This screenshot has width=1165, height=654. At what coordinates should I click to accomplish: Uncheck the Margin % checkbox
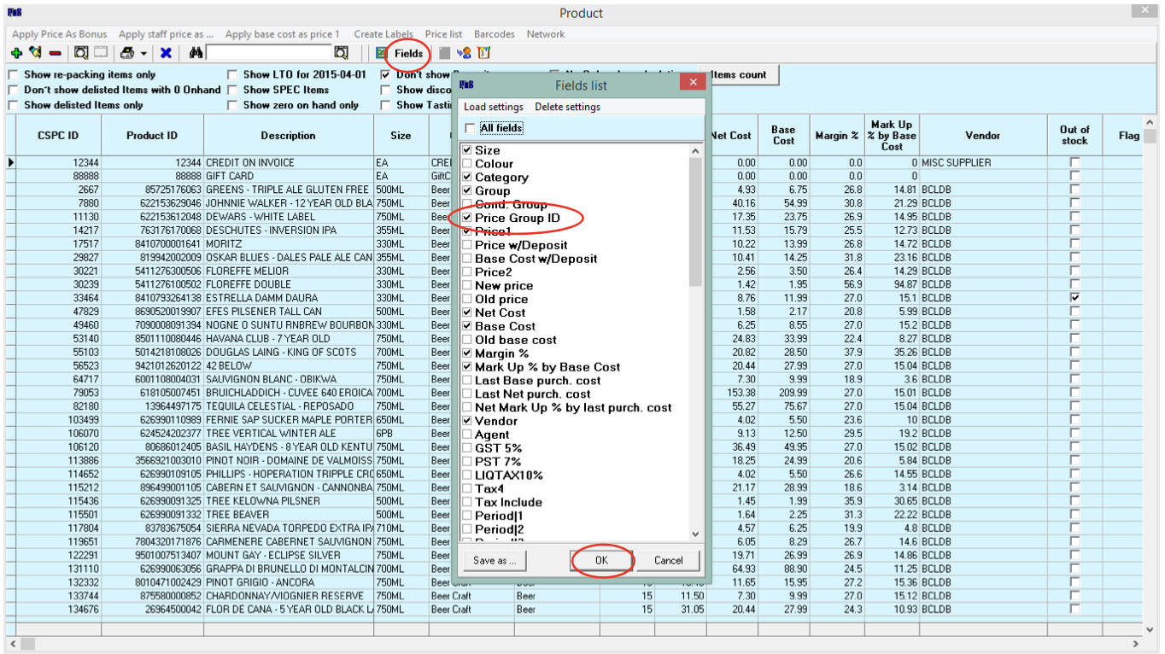(x=466, y=353)
